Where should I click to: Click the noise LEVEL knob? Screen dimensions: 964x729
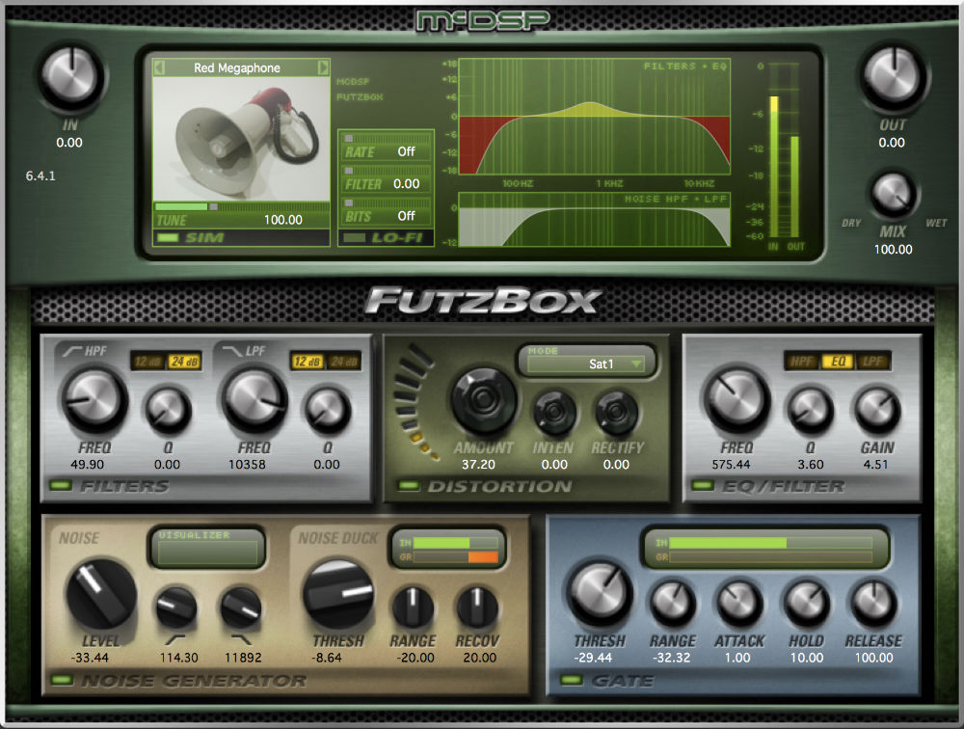pos(101,593)
